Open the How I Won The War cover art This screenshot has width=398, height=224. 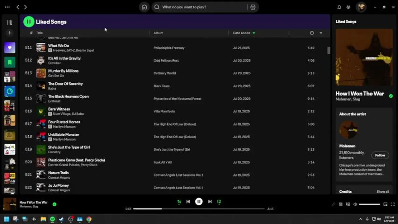pos(364,57)
